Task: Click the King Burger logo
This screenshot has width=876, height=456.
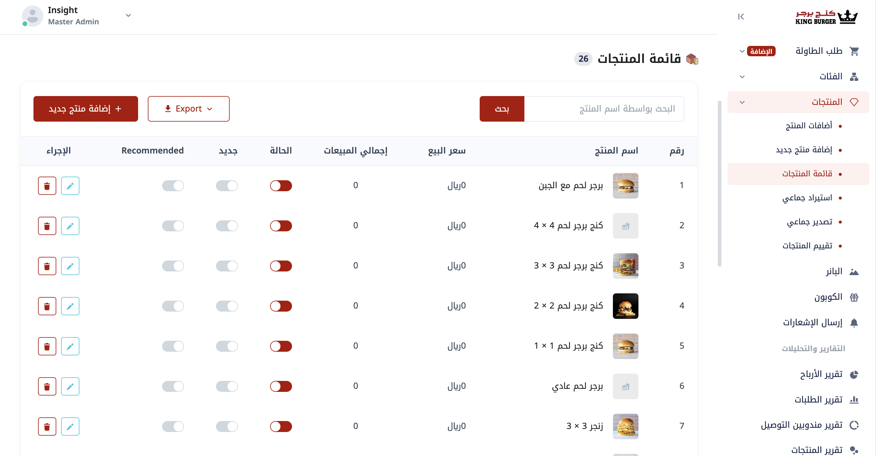Action: pos(826,17)
